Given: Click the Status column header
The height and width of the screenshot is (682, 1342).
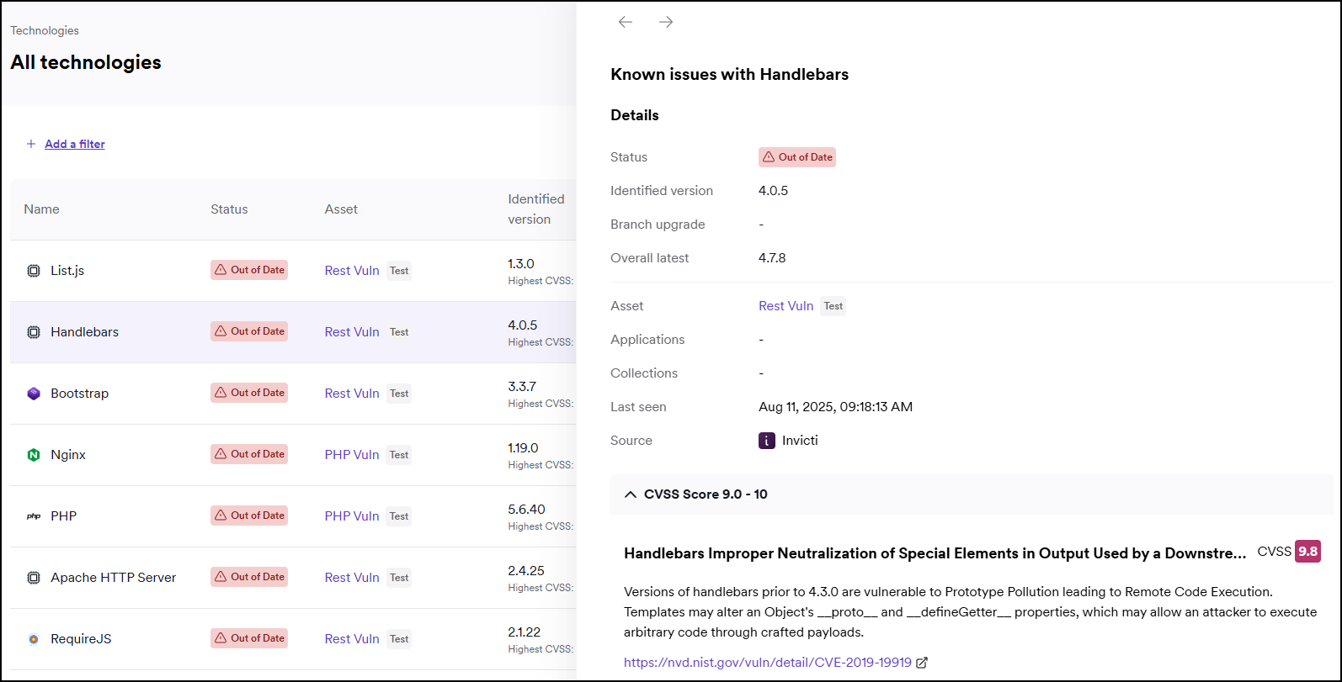Looking at the screenshot, I should (229, 209).
